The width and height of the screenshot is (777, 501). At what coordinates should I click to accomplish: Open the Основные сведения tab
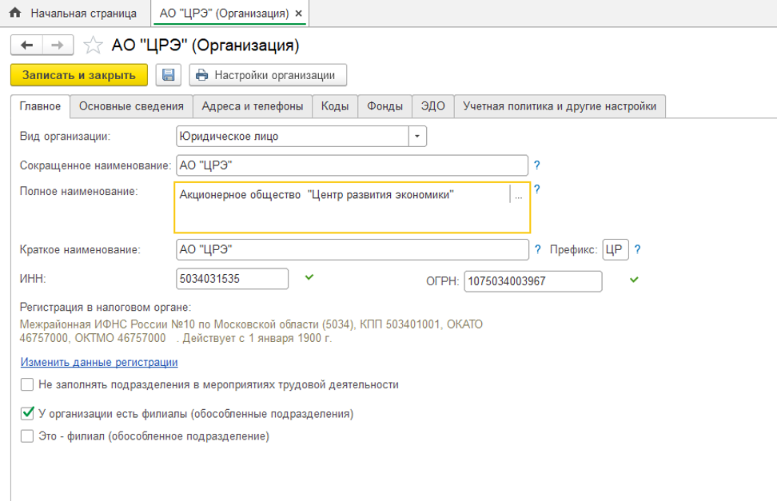[x=131, y=106]
